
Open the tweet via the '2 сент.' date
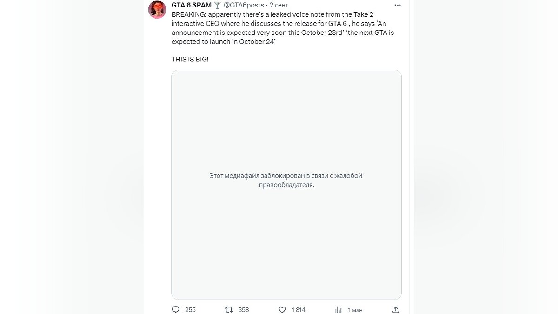click(x=279, y=5)
